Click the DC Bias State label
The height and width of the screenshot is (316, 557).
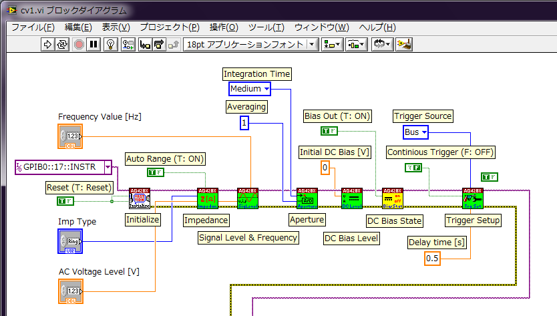tap(395, 221)
